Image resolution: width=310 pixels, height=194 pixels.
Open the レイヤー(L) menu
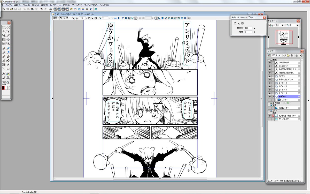click(x=55, y=5)
